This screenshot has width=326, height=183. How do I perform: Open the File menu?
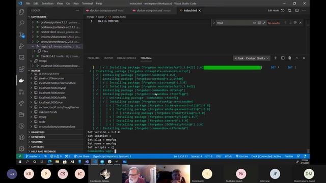click(x=28, y=4)
